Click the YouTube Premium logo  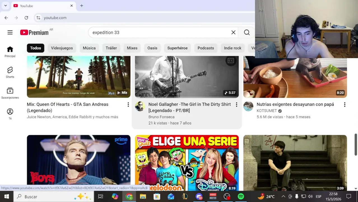click(x=34, y=33)
